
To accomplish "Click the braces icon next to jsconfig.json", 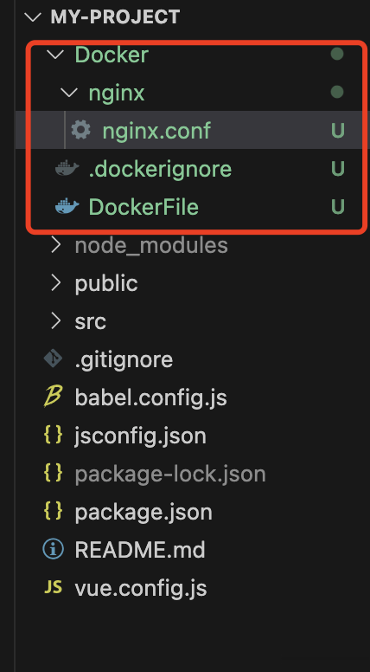I will point(53,435).
